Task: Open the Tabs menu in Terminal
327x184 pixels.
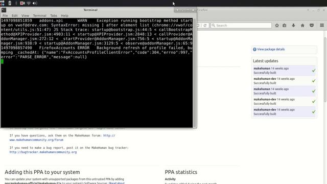Action: click(54, 16)
